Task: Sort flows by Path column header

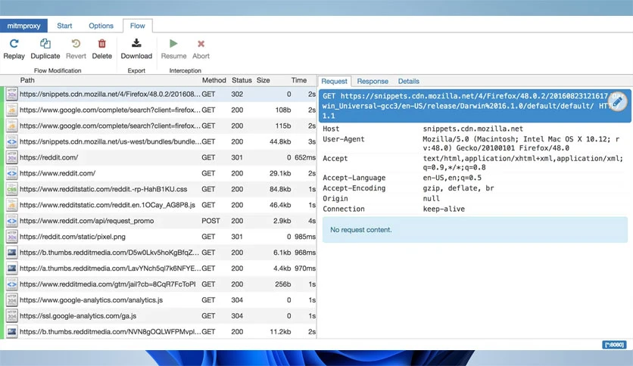Action: click(27, 80)
